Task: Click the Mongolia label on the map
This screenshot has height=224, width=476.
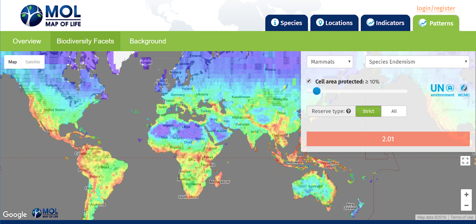Action: coord(281,99)
